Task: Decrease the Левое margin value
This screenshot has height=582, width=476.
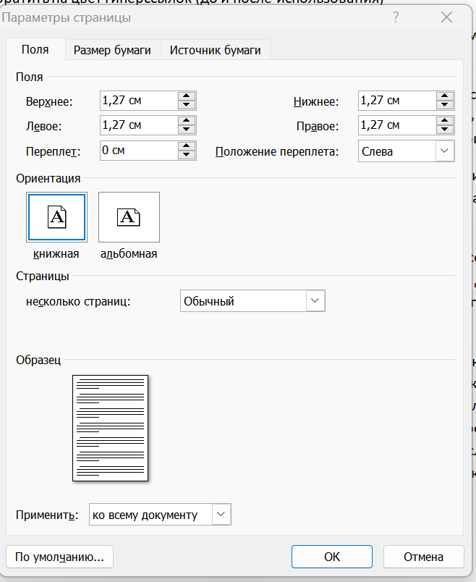Action: (186, 130)
